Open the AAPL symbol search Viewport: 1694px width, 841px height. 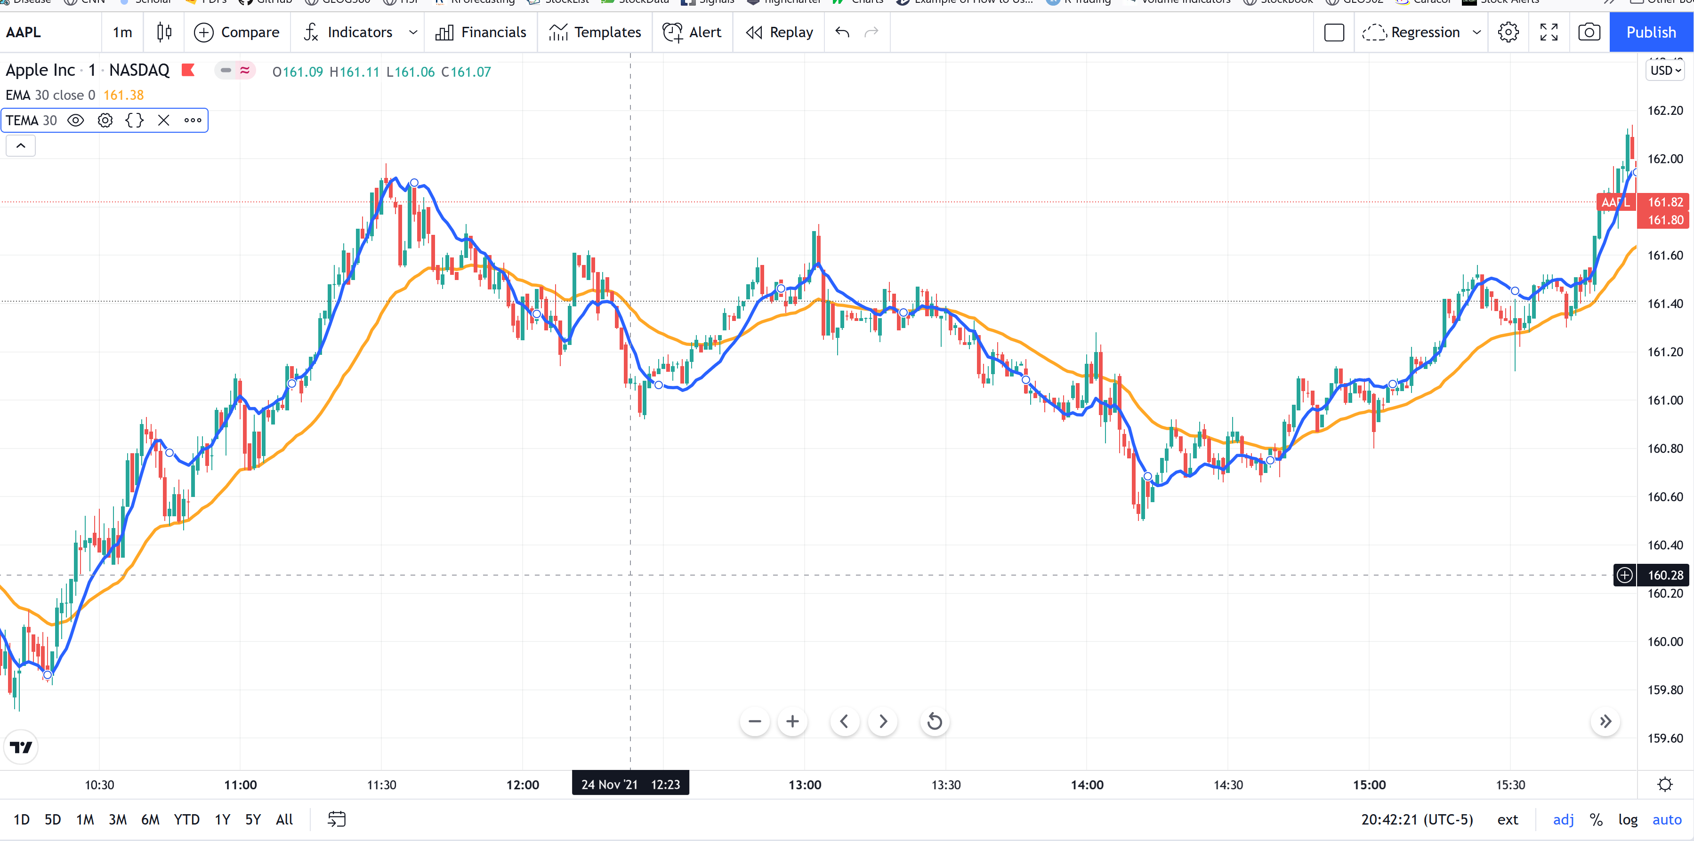24,32
